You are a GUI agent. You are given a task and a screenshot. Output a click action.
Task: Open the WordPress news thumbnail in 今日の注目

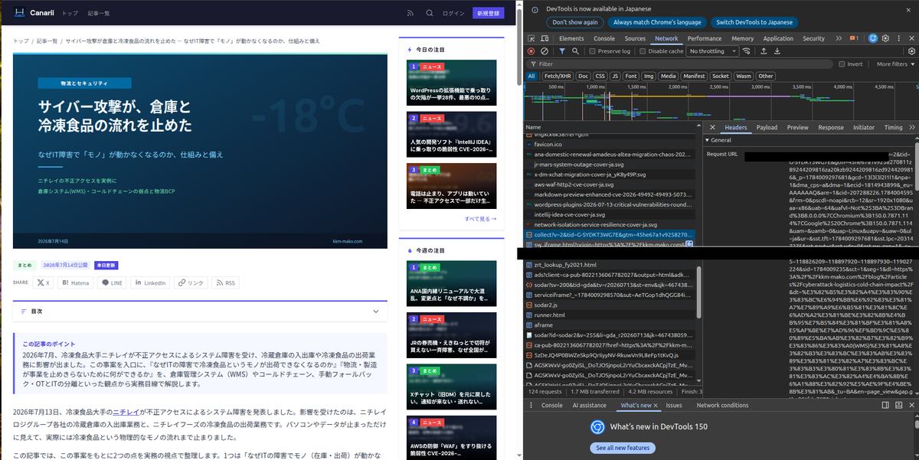[451, 83]
